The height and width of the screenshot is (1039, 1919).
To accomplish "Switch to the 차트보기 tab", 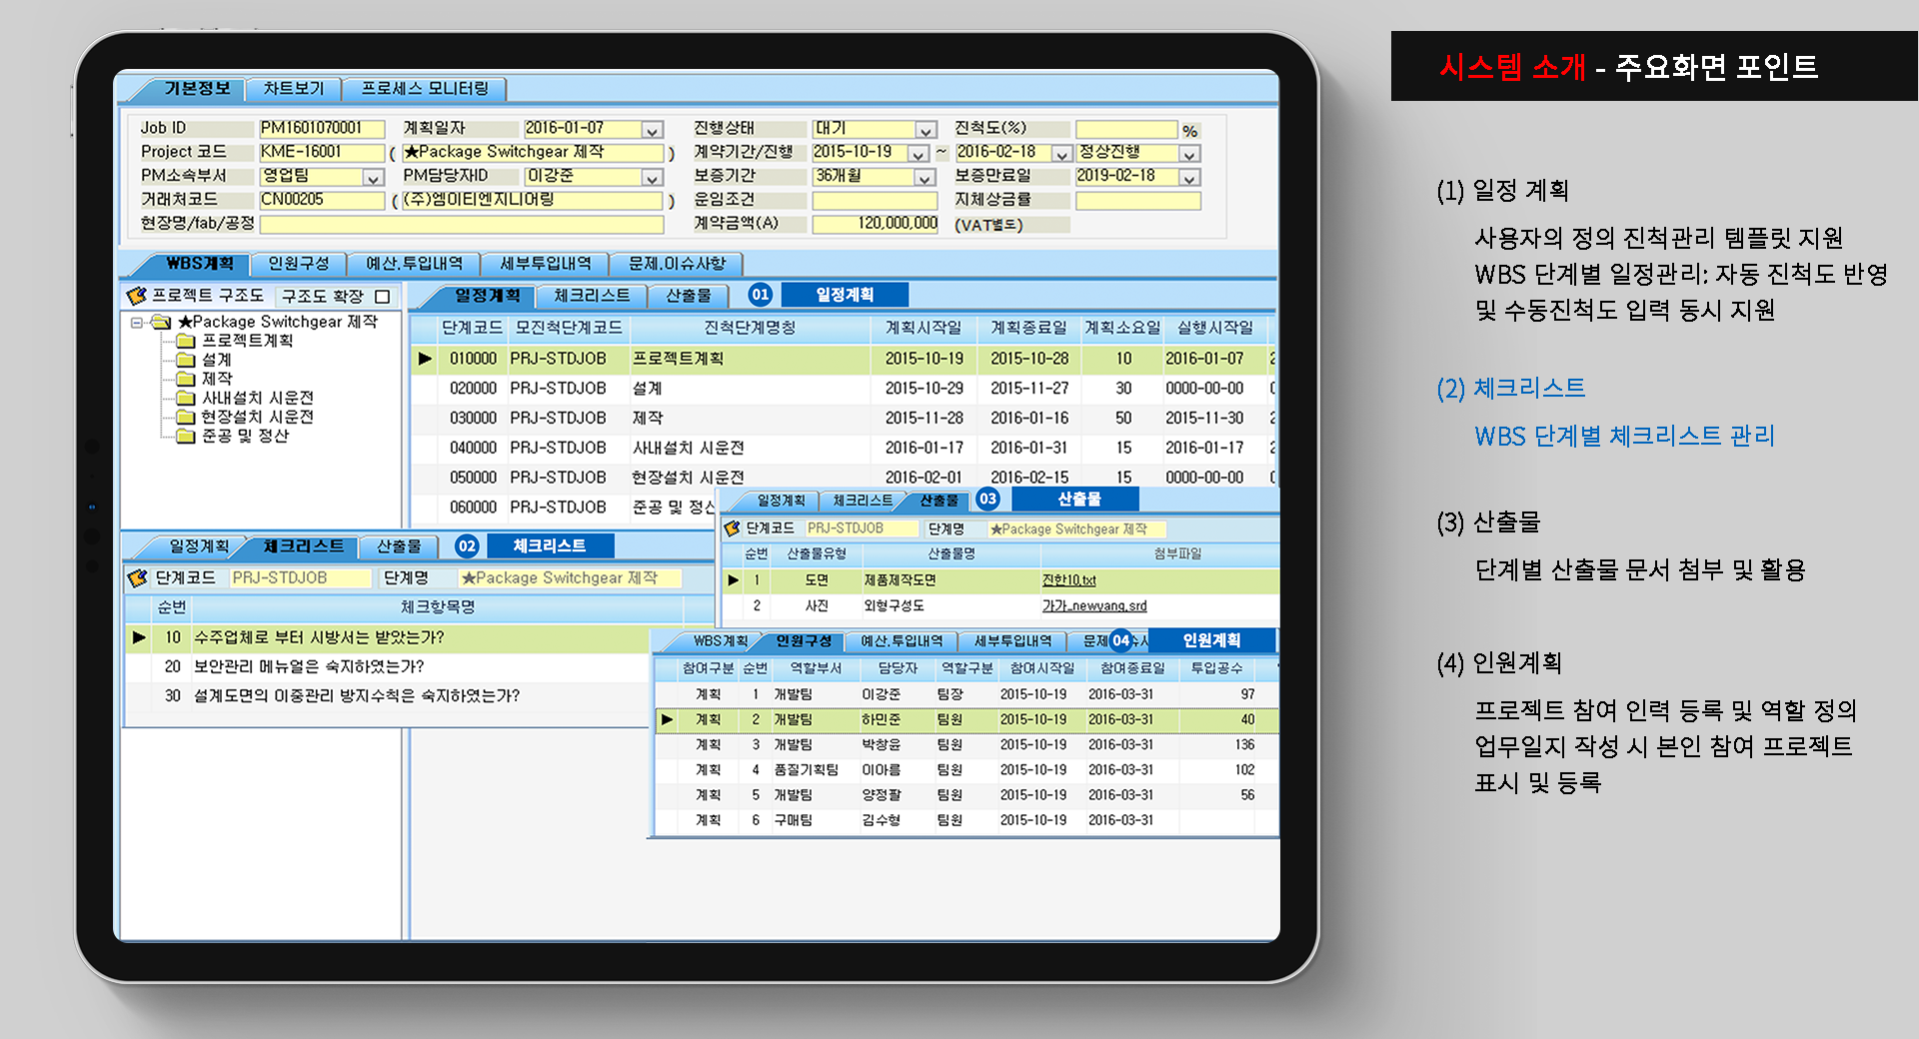I will point(294,88).
